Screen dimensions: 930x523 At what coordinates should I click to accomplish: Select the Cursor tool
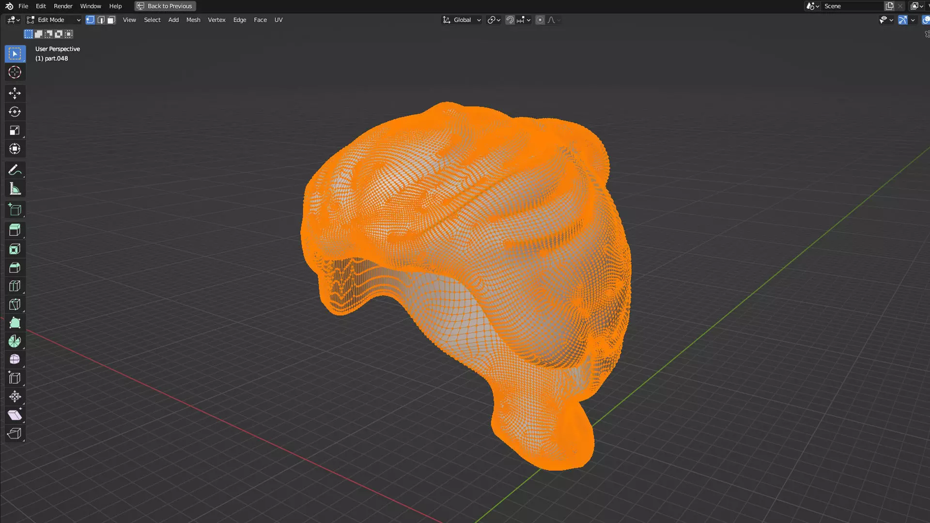coord(15,73)
